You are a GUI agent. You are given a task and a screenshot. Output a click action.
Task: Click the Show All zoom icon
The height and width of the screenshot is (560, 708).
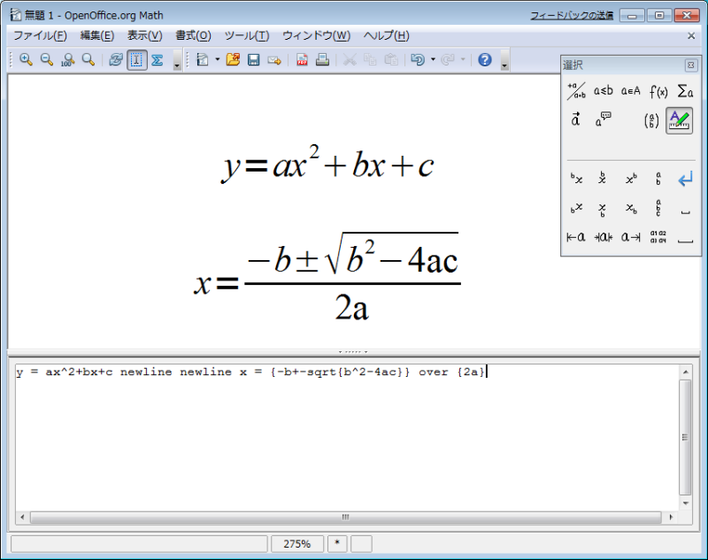[88, 59]
